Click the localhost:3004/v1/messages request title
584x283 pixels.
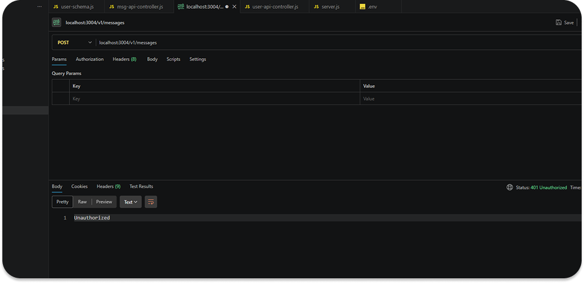(x=95, y=23)
